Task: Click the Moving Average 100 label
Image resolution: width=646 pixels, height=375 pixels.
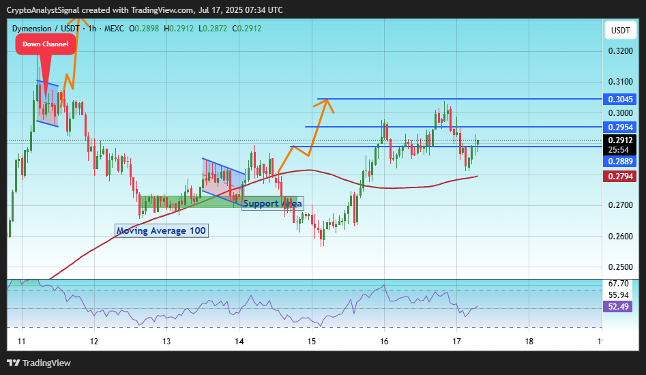Action: [x=161, y=231]
